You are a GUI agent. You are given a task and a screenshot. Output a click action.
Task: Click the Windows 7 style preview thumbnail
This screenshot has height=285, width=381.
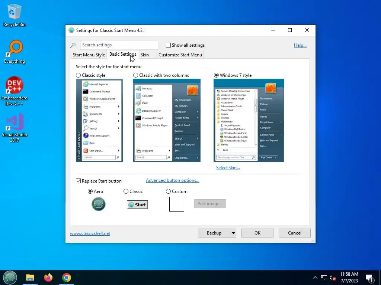tap(249, 121)
